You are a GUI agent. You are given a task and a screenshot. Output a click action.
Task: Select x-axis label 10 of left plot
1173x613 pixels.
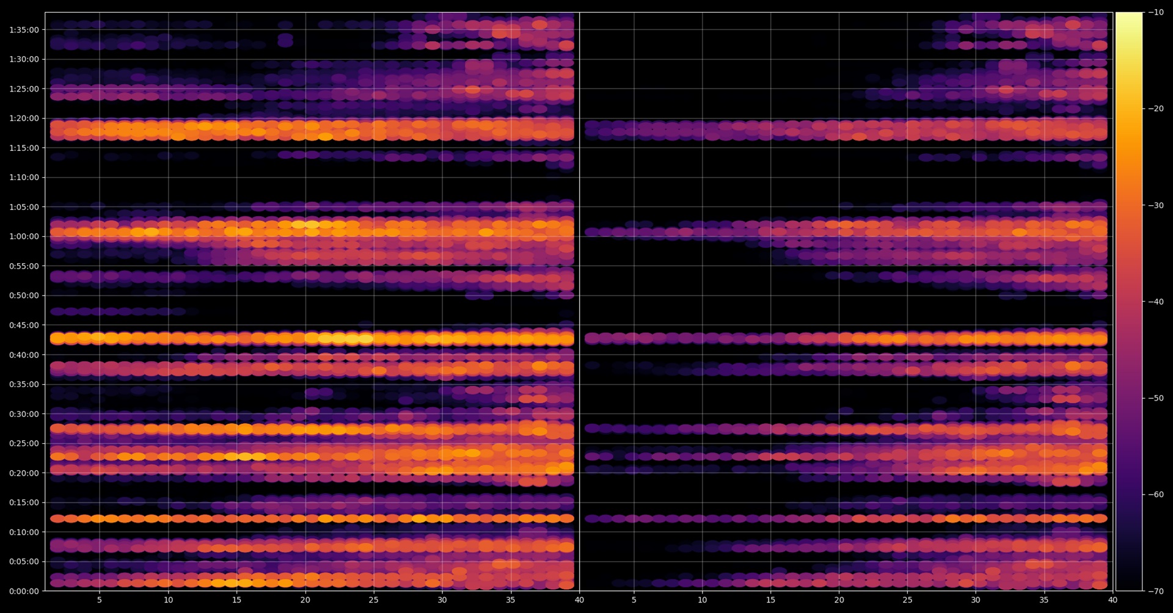coord(168,600)
